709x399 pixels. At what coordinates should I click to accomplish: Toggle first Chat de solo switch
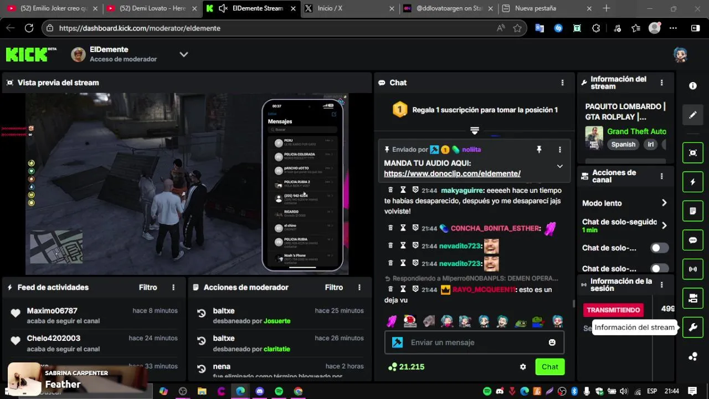pyautogui.click(x=659, y=248)
